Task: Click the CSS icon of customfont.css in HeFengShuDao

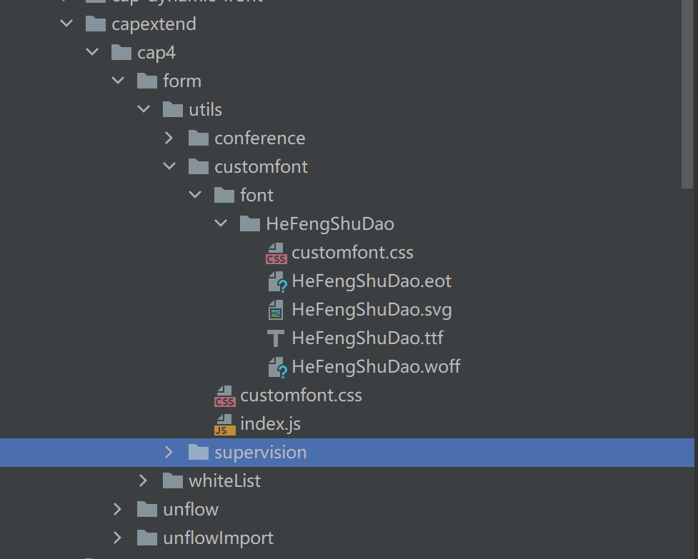Action: pyautogui.click(x=276, y=253)
